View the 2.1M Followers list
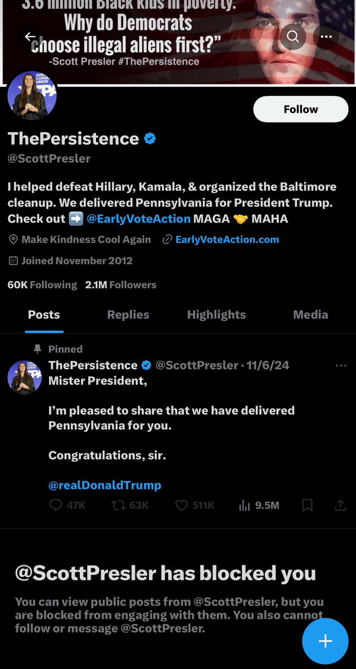This screenshot has width=356, height=669. (121, 285)
